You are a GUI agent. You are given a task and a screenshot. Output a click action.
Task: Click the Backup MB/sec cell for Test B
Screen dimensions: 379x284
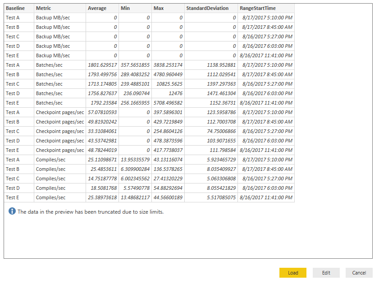click(52, 27)
